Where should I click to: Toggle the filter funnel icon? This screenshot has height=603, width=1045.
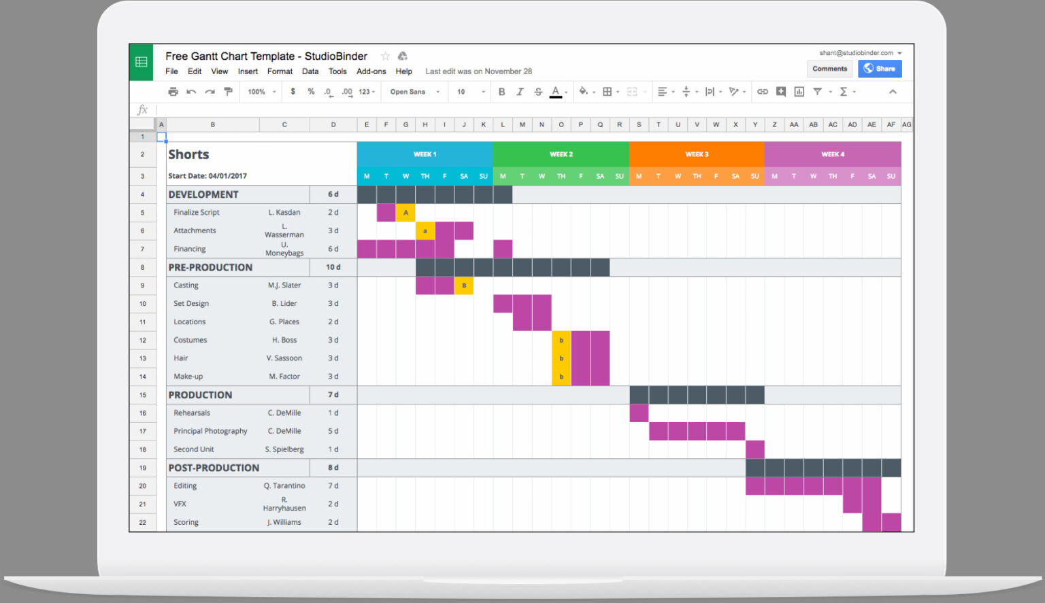click(818, 92)
